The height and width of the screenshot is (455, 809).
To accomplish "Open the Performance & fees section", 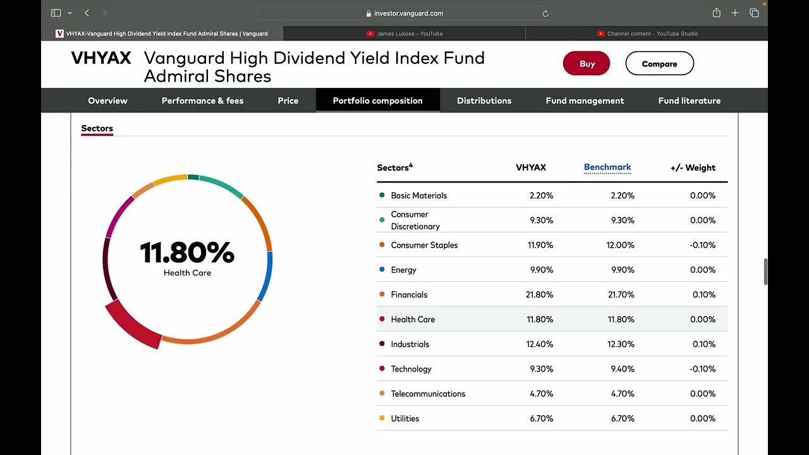I will [x=202, y=100].
